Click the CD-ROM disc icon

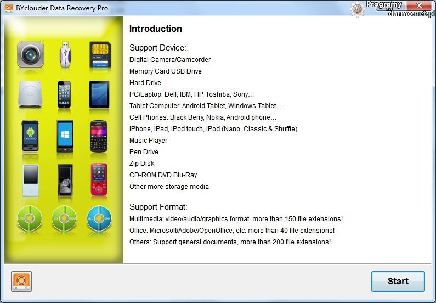tap(65, 219)
